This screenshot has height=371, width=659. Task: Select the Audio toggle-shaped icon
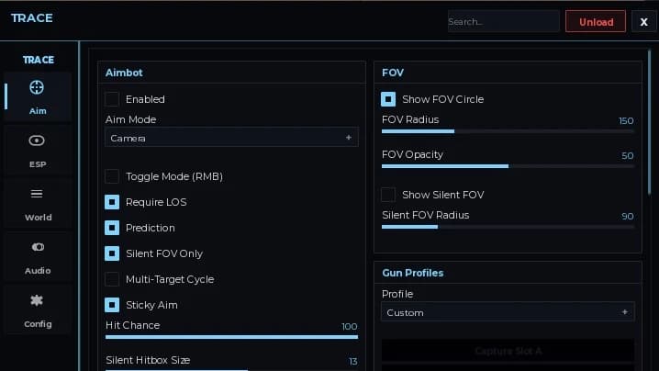[38, 247]
